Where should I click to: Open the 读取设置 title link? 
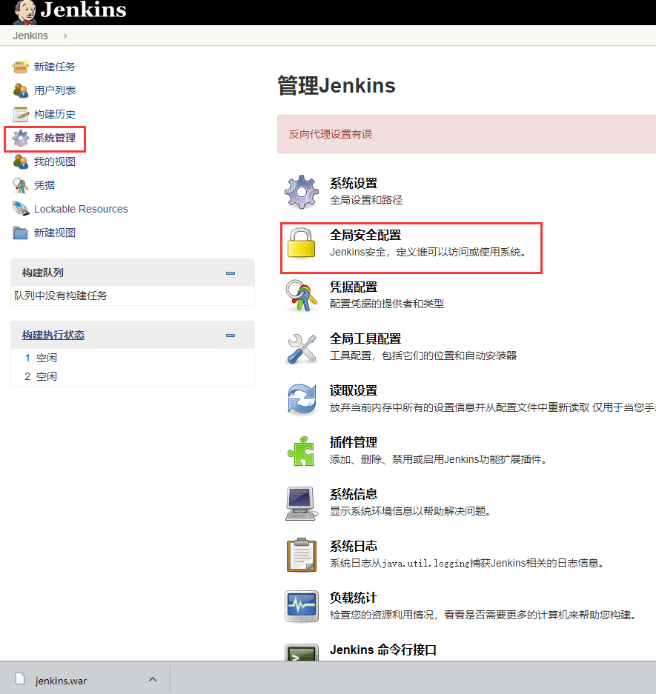[x=354, y=391]
